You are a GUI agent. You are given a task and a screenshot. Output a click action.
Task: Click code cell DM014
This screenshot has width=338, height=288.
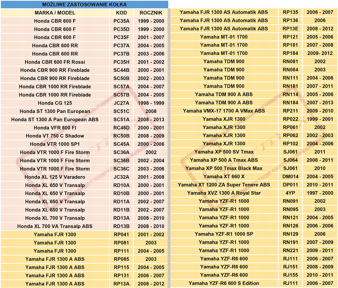coord(290,177)
